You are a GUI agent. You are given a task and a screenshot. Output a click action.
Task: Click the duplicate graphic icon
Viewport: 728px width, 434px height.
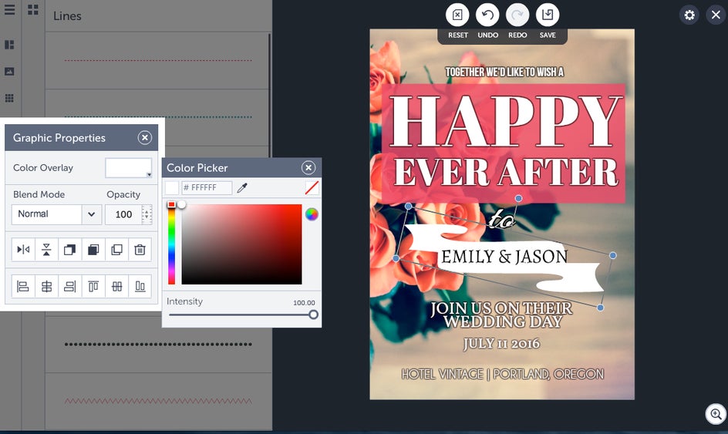coord(116,250)
